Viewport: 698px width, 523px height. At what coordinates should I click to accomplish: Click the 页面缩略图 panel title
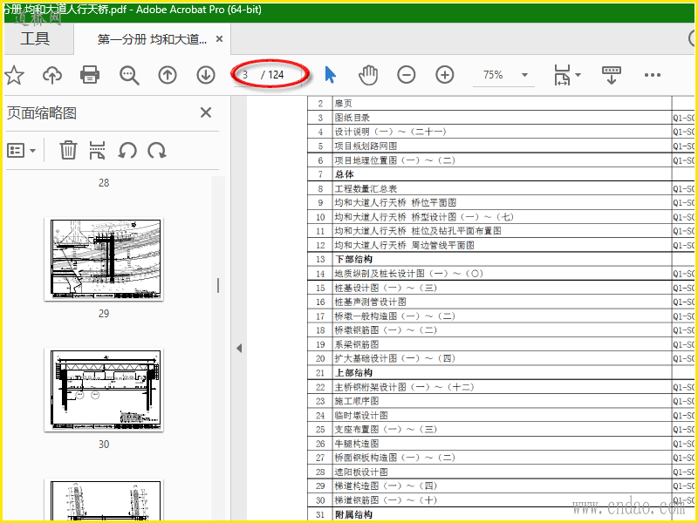(x=42, y=113)
